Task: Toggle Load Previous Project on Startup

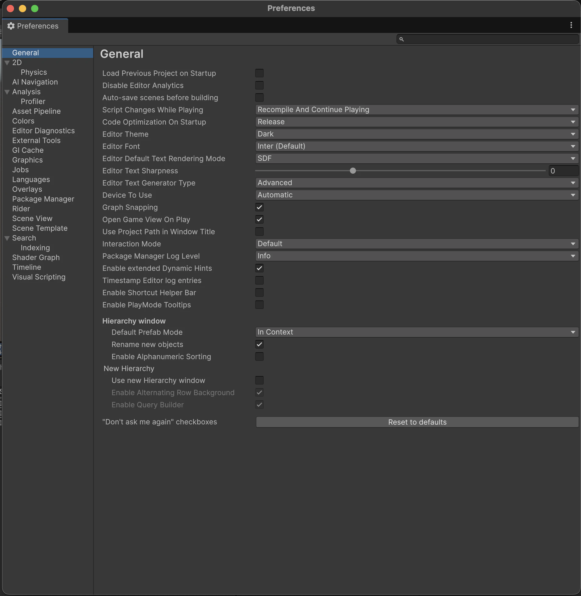Action: pos(259,73)
